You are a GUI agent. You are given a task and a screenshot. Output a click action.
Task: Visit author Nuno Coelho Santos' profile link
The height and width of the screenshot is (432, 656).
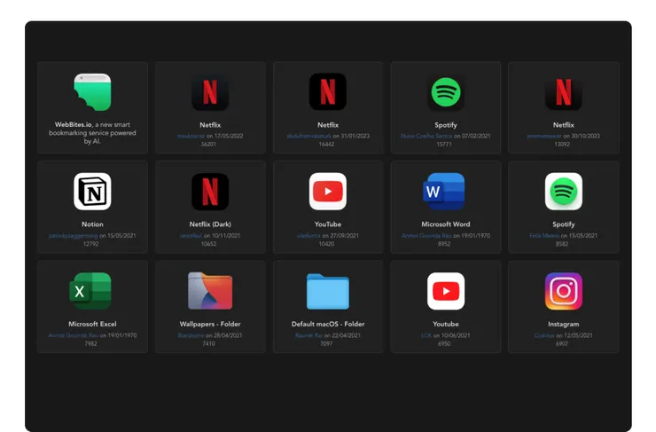point(426,136)
